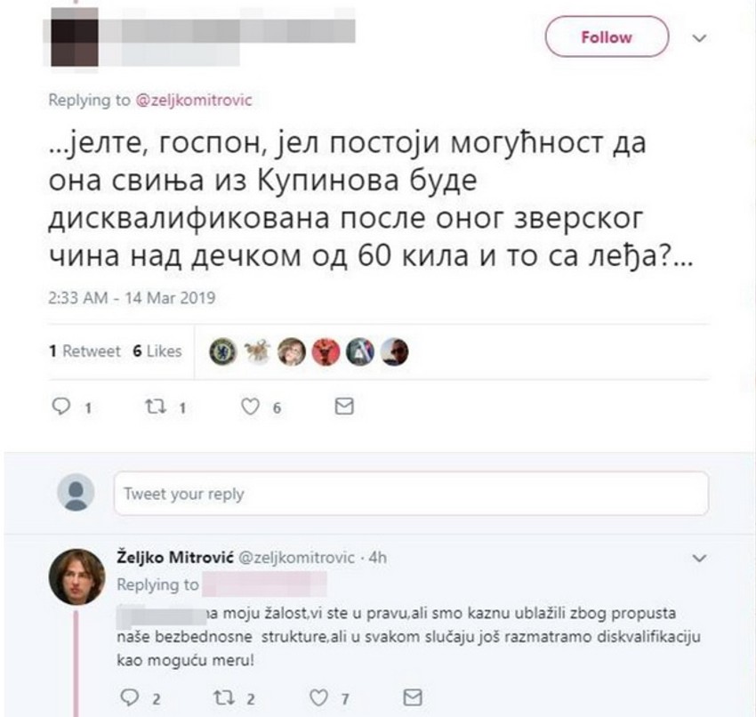Click the blue football crest liker avatar
Image resolution: width=756 pixels, height=717 pixels.
click(221, 352)
